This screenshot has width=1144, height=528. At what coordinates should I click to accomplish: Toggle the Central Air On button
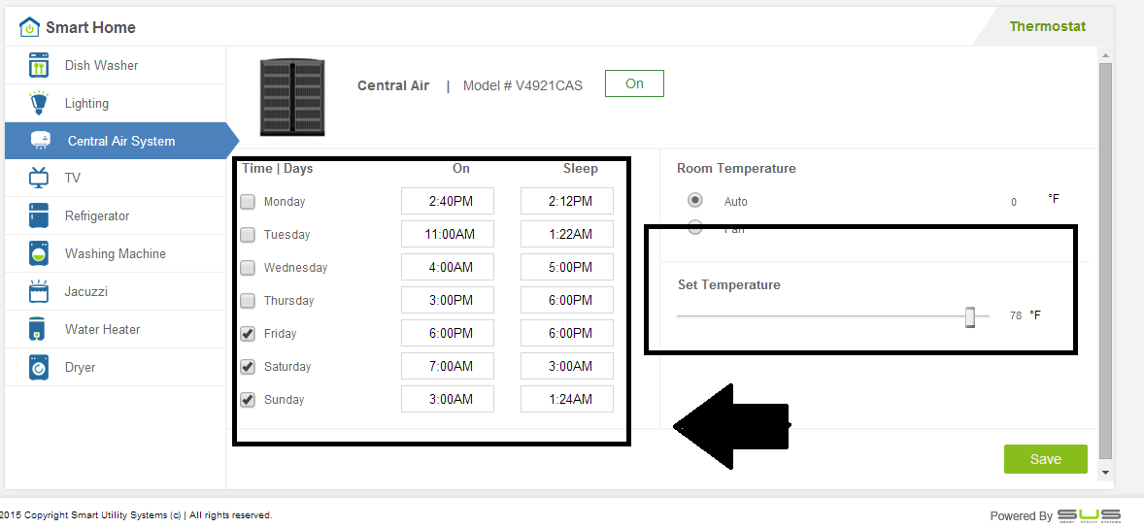(x=634, y=84)
